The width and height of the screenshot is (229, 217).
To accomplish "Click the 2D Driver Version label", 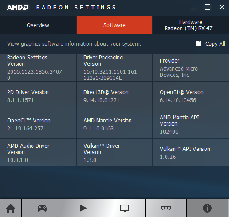I will [x=28, y=92].
